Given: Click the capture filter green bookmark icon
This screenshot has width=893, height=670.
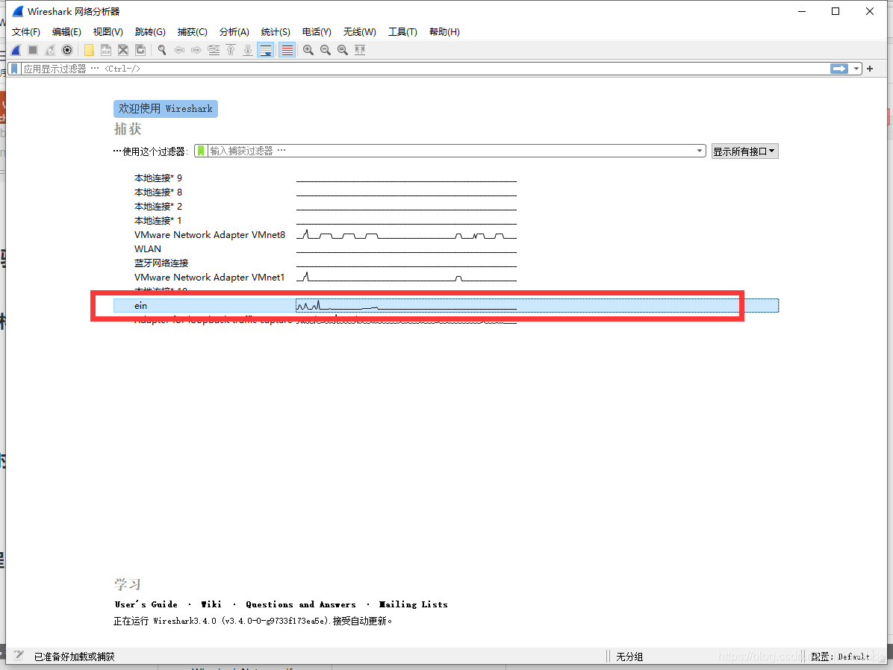Looking at the screenshot, I should tap(201, 151).
